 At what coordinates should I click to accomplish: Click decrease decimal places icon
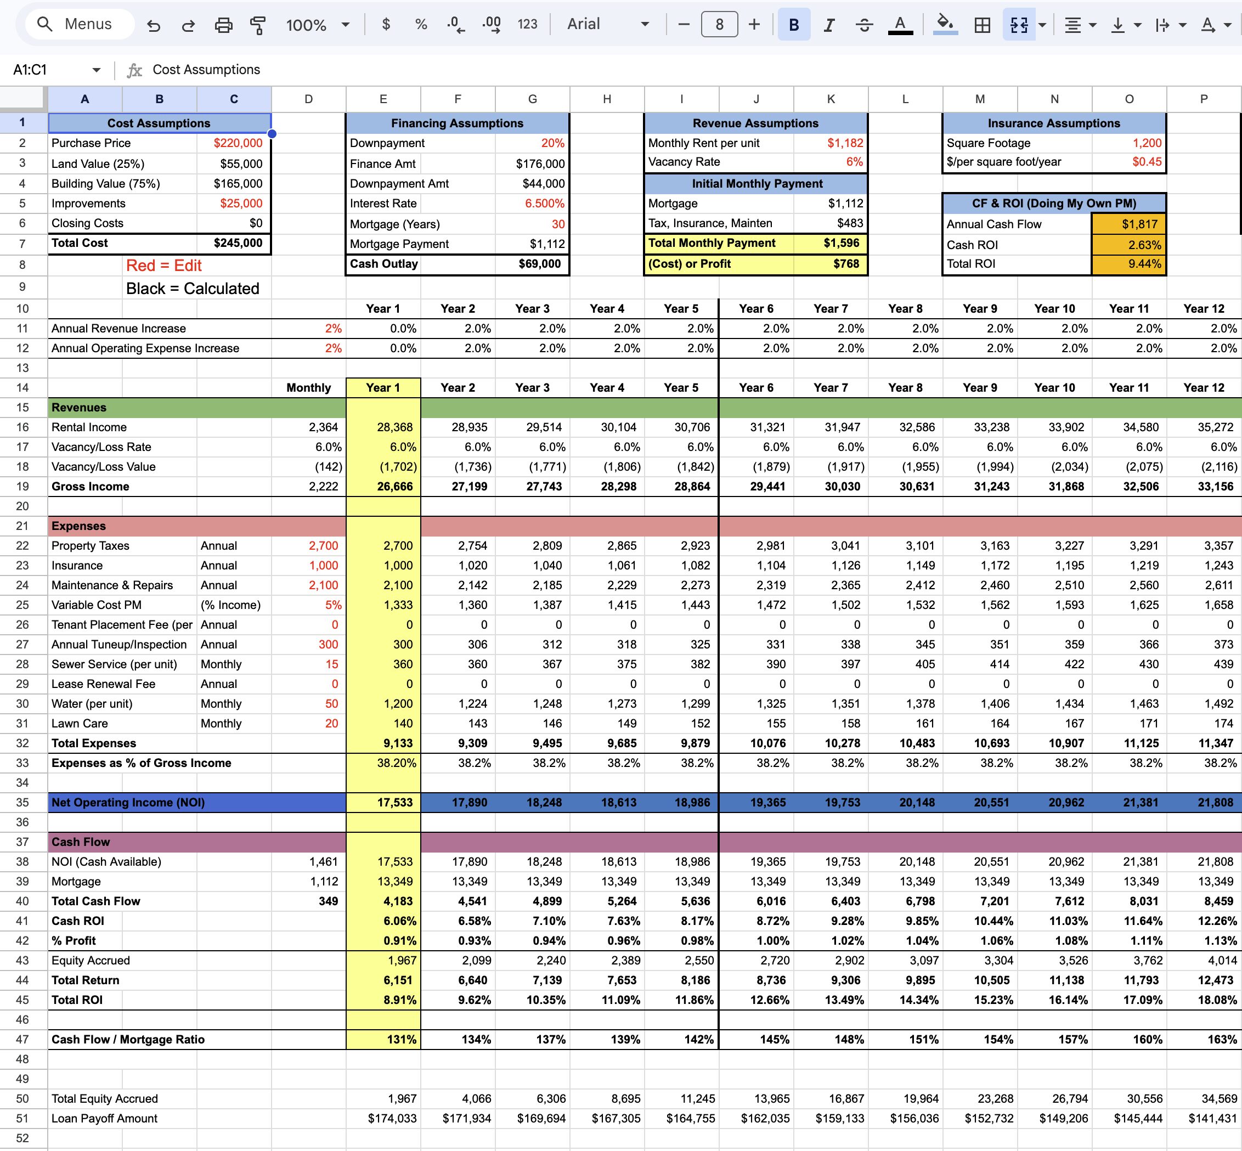click(455, 25)
